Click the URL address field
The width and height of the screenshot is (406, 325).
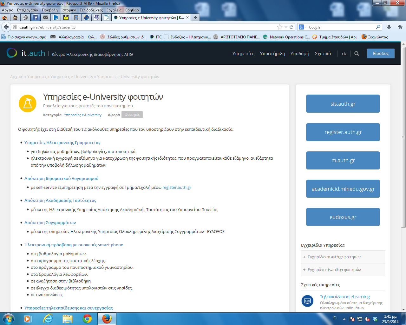[146, 27]
